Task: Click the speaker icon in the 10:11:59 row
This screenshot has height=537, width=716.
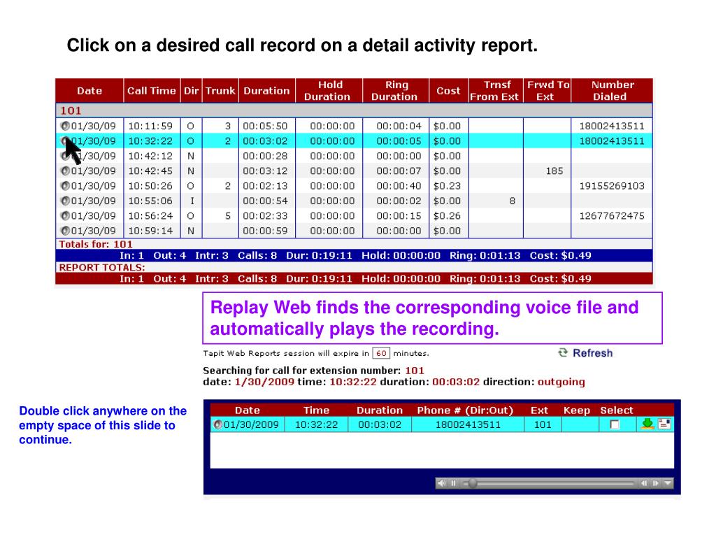Action: click(65, 126)
